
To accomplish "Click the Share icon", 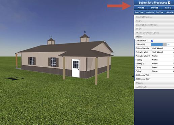I will pos(157,8).
